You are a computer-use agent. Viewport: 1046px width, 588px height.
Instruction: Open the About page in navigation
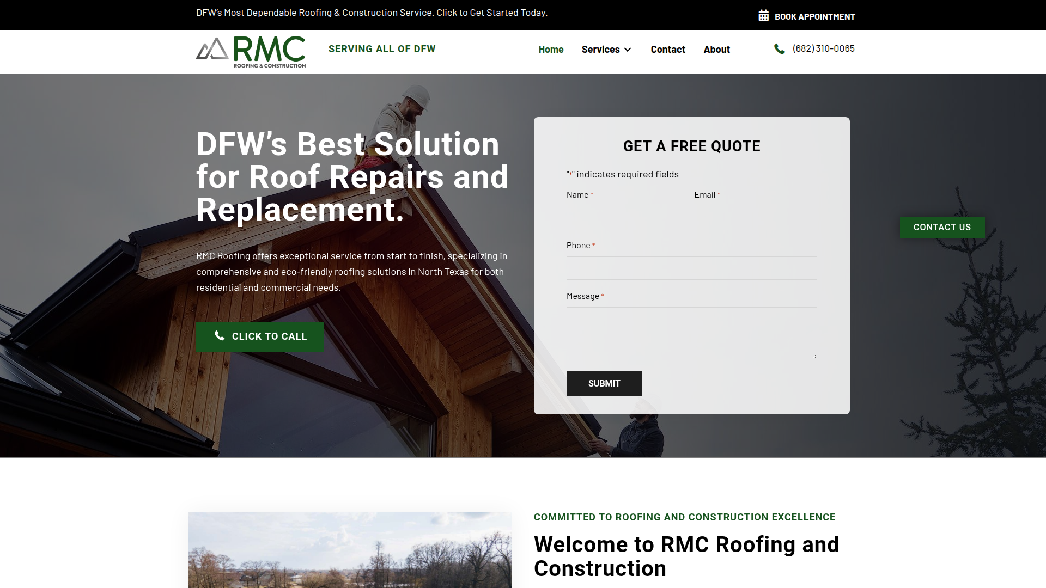[x=716, y=50]
